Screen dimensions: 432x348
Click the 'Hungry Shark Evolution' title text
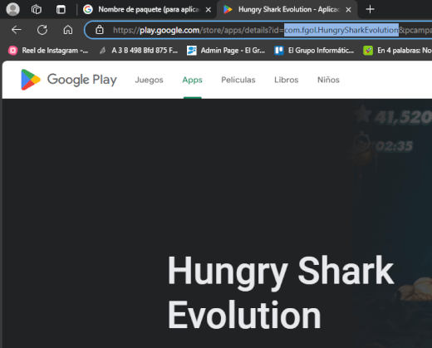click(280, 292)
